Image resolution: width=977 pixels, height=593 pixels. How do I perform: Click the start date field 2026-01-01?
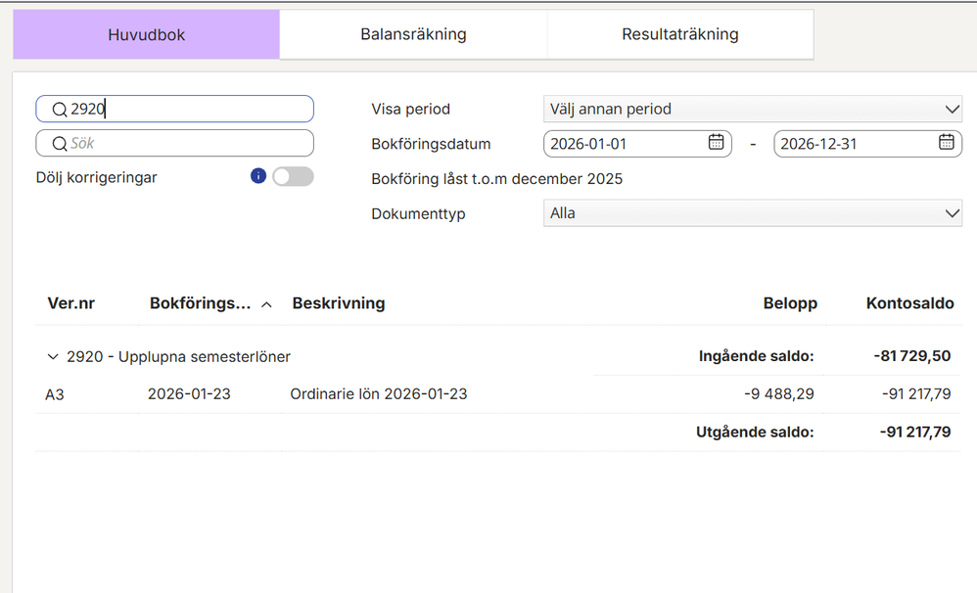coord(622,144)
